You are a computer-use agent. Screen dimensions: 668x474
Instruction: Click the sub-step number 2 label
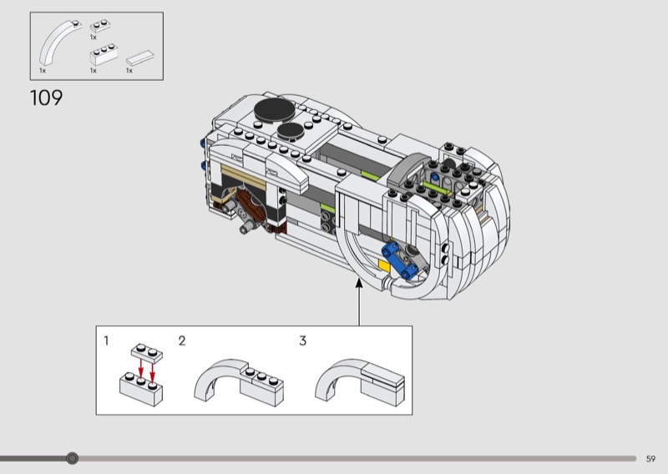(x=182, y=340)
